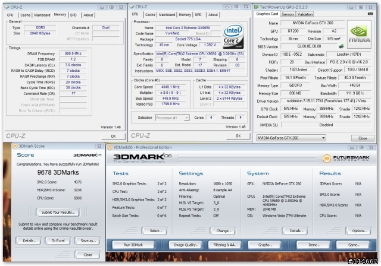Click Game button in 3DMark06
This screenshot has height=266, width=381.
(354, 245)
